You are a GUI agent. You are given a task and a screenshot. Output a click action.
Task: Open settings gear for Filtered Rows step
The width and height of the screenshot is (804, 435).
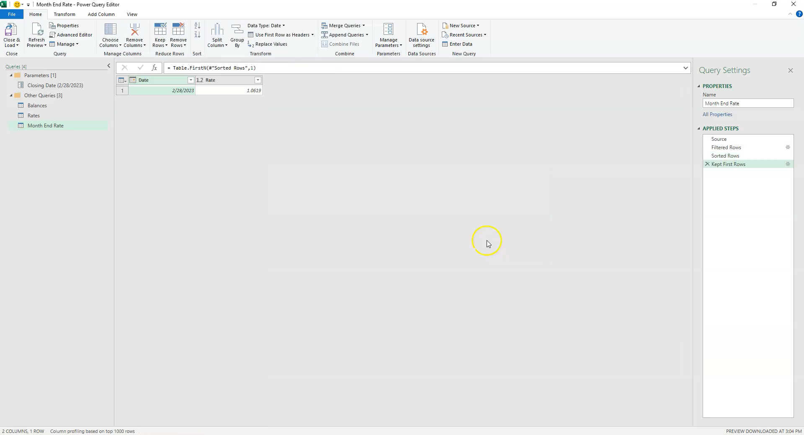(x=788, y=147)
